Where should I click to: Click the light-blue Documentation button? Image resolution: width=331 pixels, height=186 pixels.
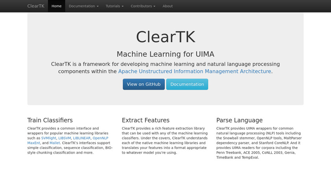pos(187,84)
